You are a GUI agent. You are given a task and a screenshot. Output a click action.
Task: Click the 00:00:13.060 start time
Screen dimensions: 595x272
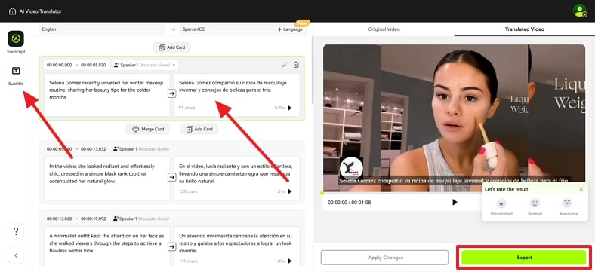tap(59, 219)
